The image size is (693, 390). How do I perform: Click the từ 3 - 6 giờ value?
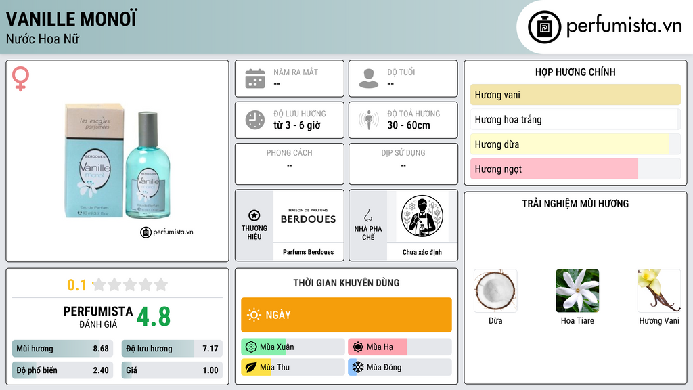[x=297, y=125]
